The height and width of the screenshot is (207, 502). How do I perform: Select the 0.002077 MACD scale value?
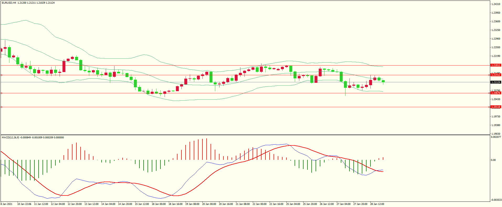point(496,137)
